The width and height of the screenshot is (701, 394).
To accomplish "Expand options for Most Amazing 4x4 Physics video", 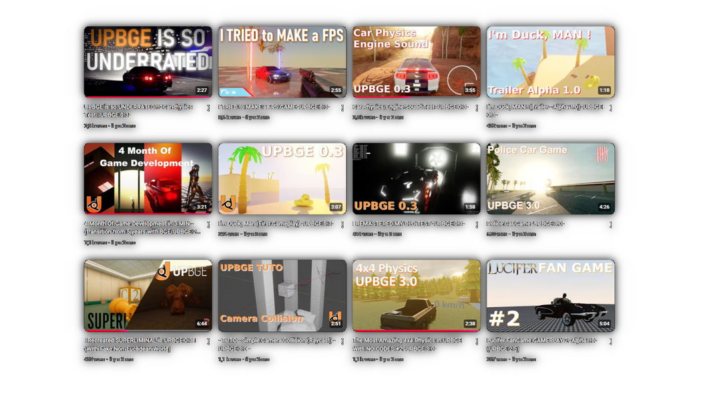I will 477,342.
